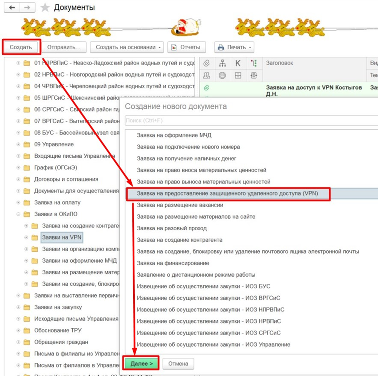Click the paperclip attachment column header
The height and width of the screenshot is (376, 378).
(206, 63)
